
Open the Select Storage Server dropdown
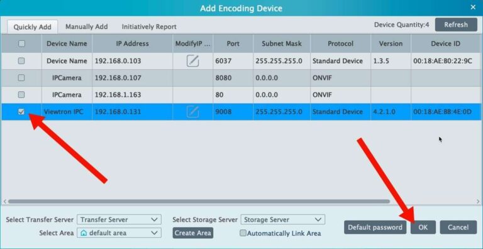click(x=283, y=219)
